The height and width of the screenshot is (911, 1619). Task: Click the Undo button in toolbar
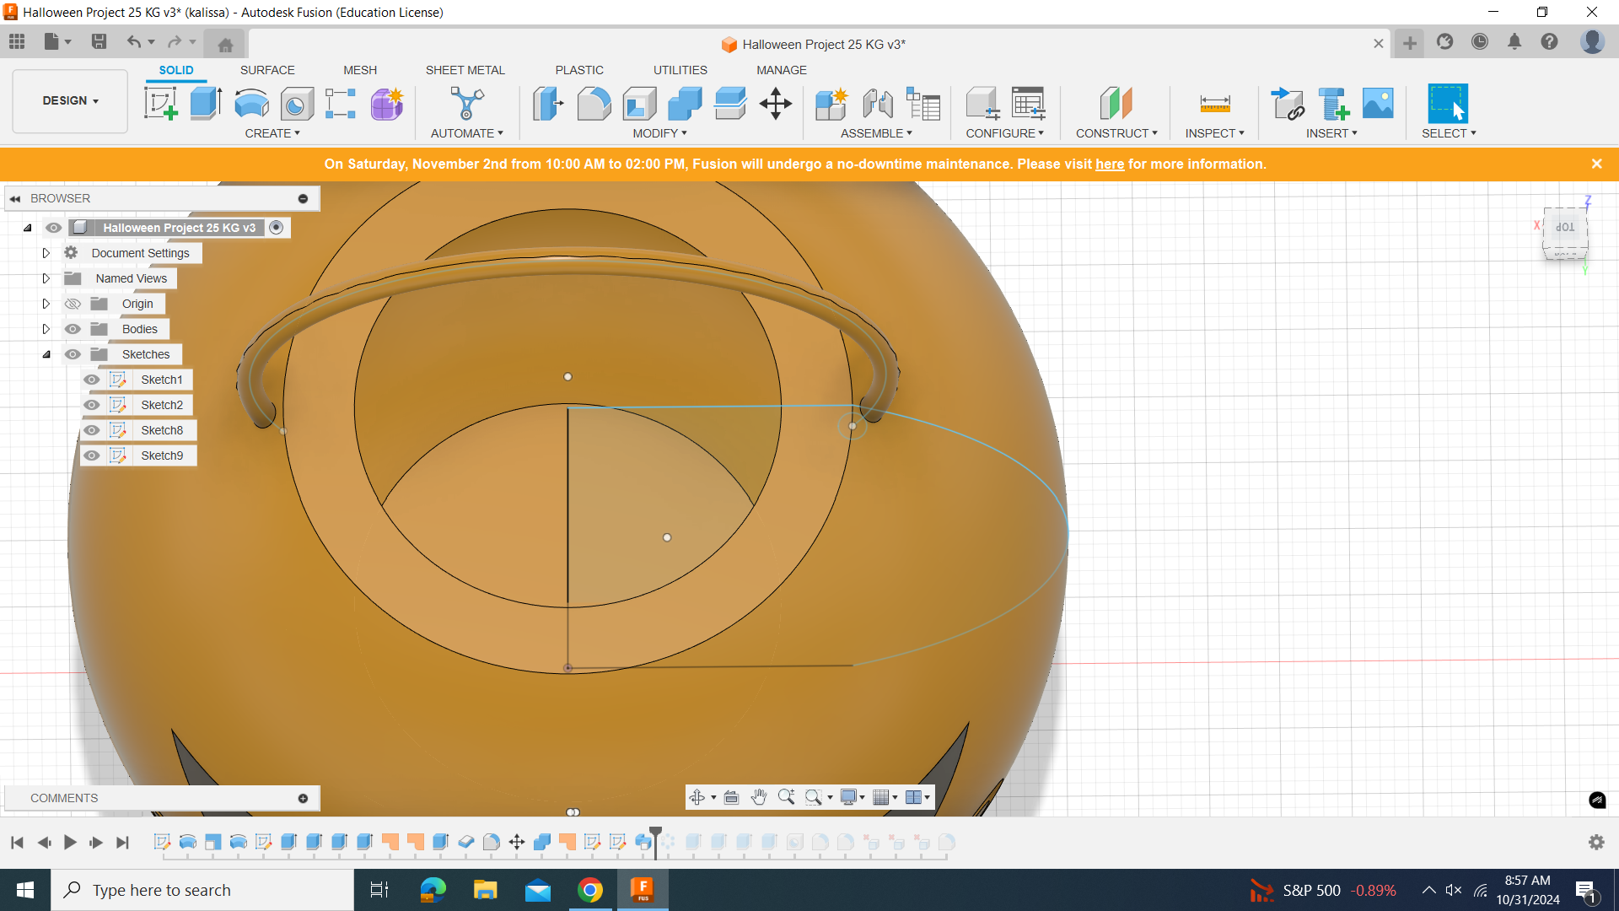(133, 42)
